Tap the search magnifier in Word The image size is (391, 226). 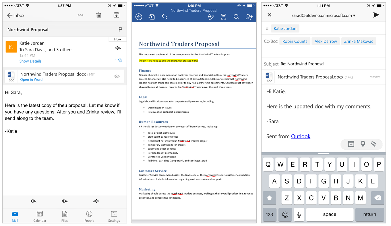click(236, 17)
